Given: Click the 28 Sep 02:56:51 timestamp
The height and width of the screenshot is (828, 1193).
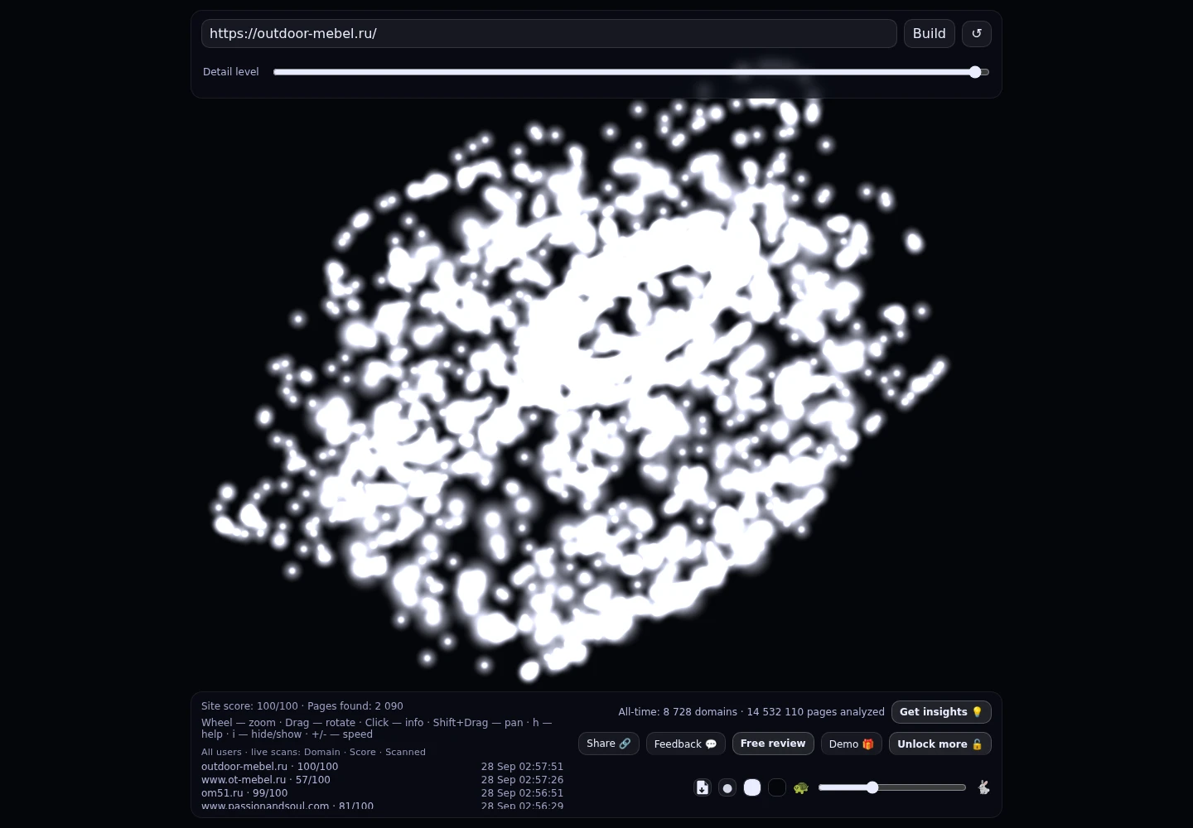Looking at the screenshot, I should 522,793.
